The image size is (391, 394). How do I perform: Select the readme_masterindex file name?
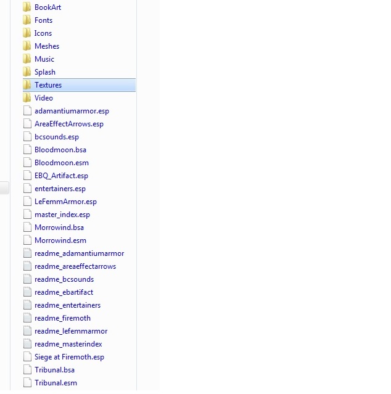click(x=68, y=344)
